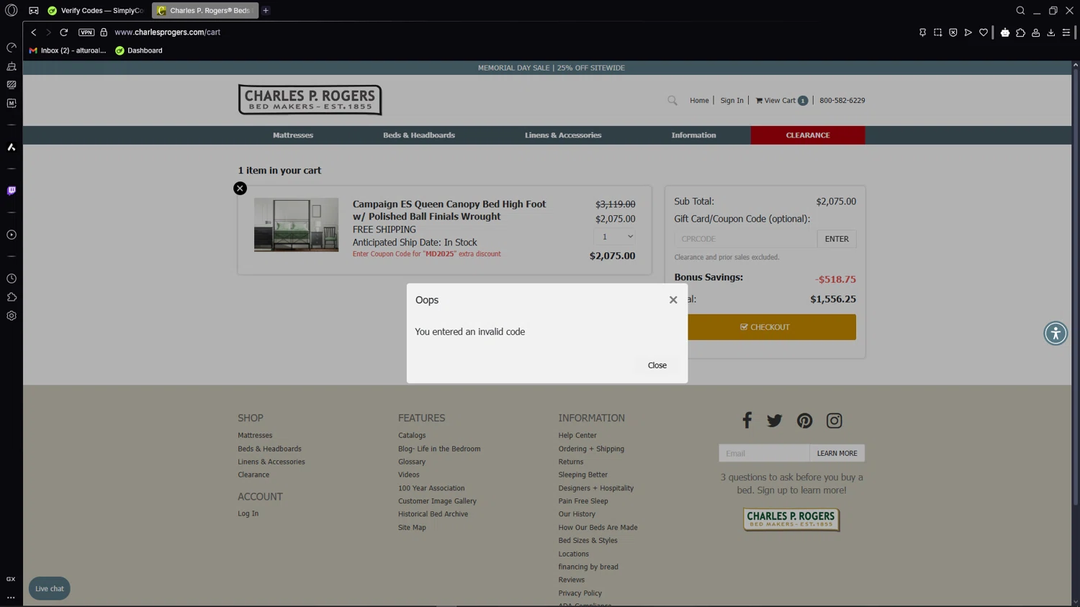Click the CHECKOUT button
This screenshot has width=1080, height=607.
(x=765, y=327)
